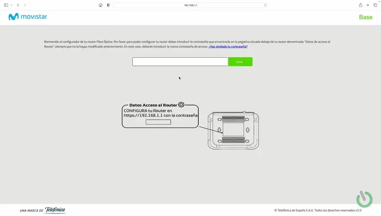The width and height of the screenshot is (381, 216).
Task: Go forward with the browser forward arrow
Action: pyautogui.click(x=25, y=5)
